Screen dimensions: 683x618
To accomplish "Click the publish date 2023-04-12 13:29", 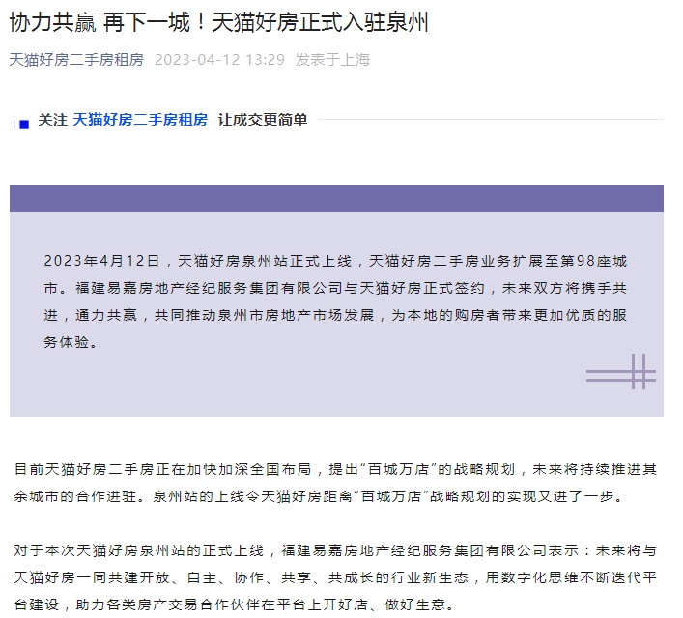I will point(219,60).
